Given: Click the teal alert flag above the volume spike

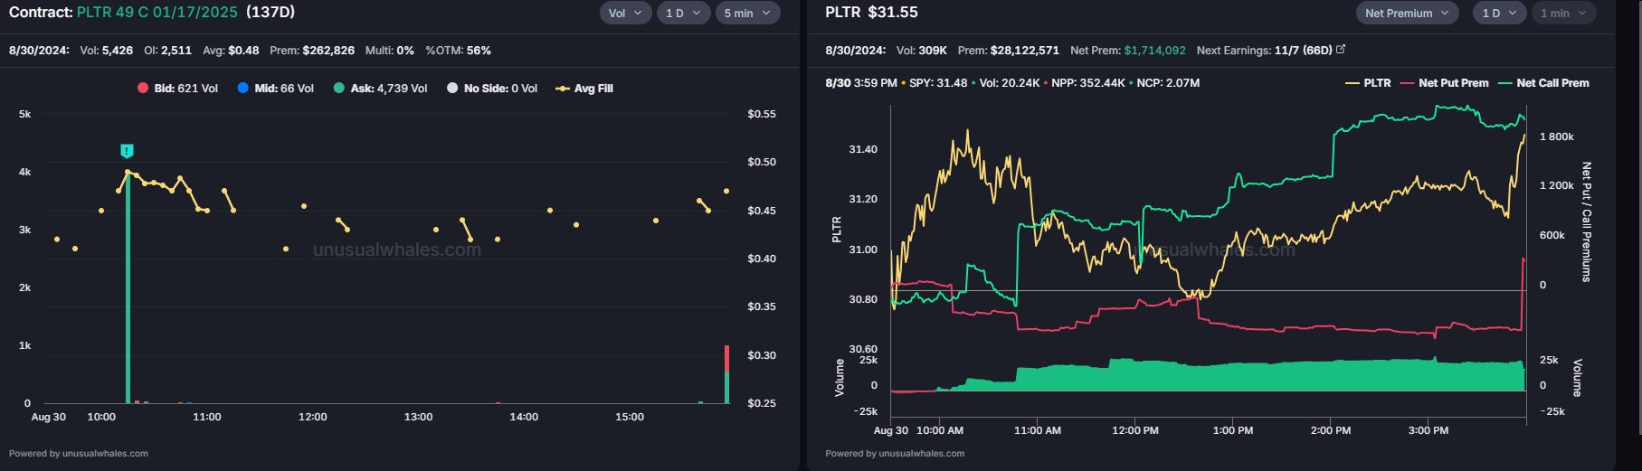Looking at the screenshot, I should tap(127, 151).
